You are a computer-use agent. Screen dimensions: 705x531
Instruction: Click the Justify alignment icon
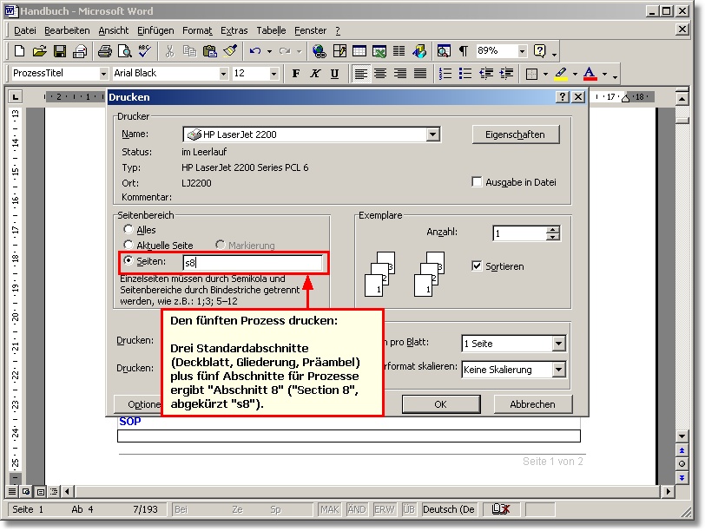(x=420, y=74)
